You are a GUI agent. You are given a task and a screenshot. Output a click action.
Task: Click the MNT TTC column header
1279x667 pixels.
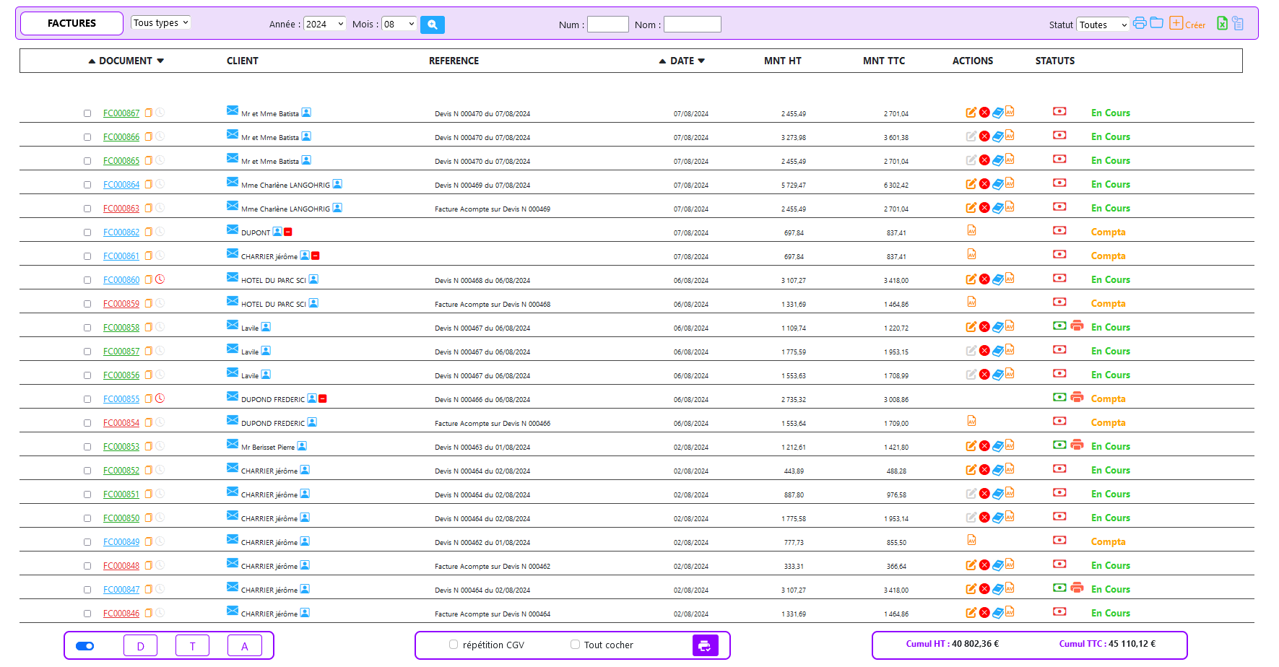tap(884, 61)
